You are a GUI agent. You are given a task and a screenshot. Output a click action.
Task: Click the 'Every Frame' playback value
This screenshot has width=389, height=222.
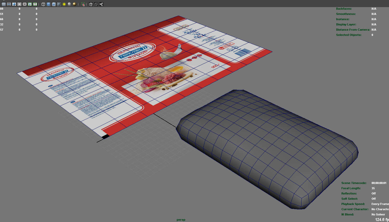tap(380, 204)
